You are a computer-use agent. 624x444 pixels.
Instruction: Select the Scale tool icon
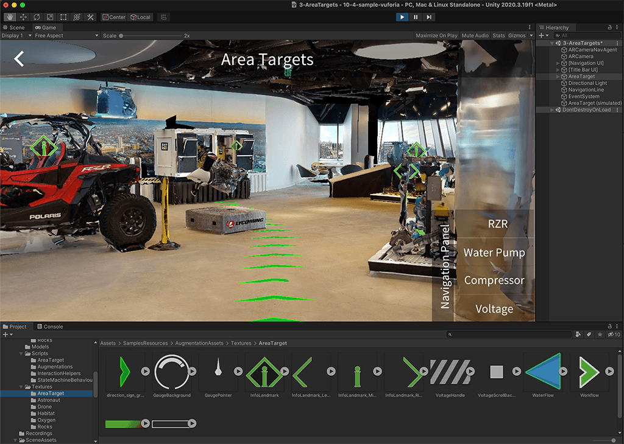point(51,17)
